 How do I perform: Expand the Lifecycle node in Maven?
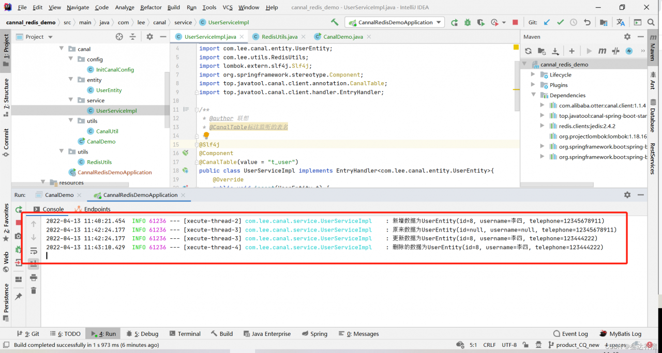533,74
